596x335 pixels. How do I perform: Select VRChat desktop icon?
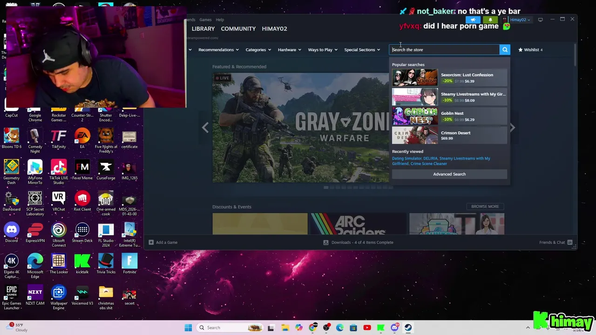pos(59,201)
